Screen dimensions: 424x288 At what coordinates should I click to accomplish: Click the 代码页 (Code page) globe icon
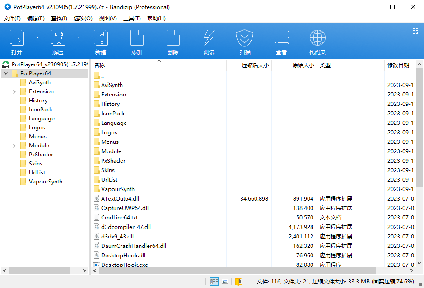tap(317, 38)
